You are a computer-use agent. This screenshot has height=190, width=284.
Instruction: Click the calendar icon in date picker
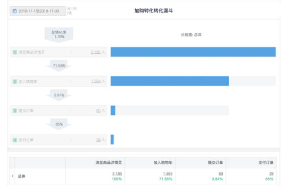[x=15, y=11]
